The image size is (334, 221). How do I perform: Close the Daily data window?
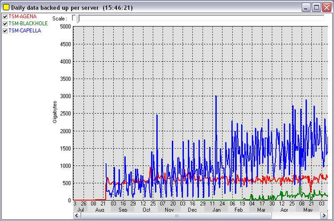click(x=326, y=8)
